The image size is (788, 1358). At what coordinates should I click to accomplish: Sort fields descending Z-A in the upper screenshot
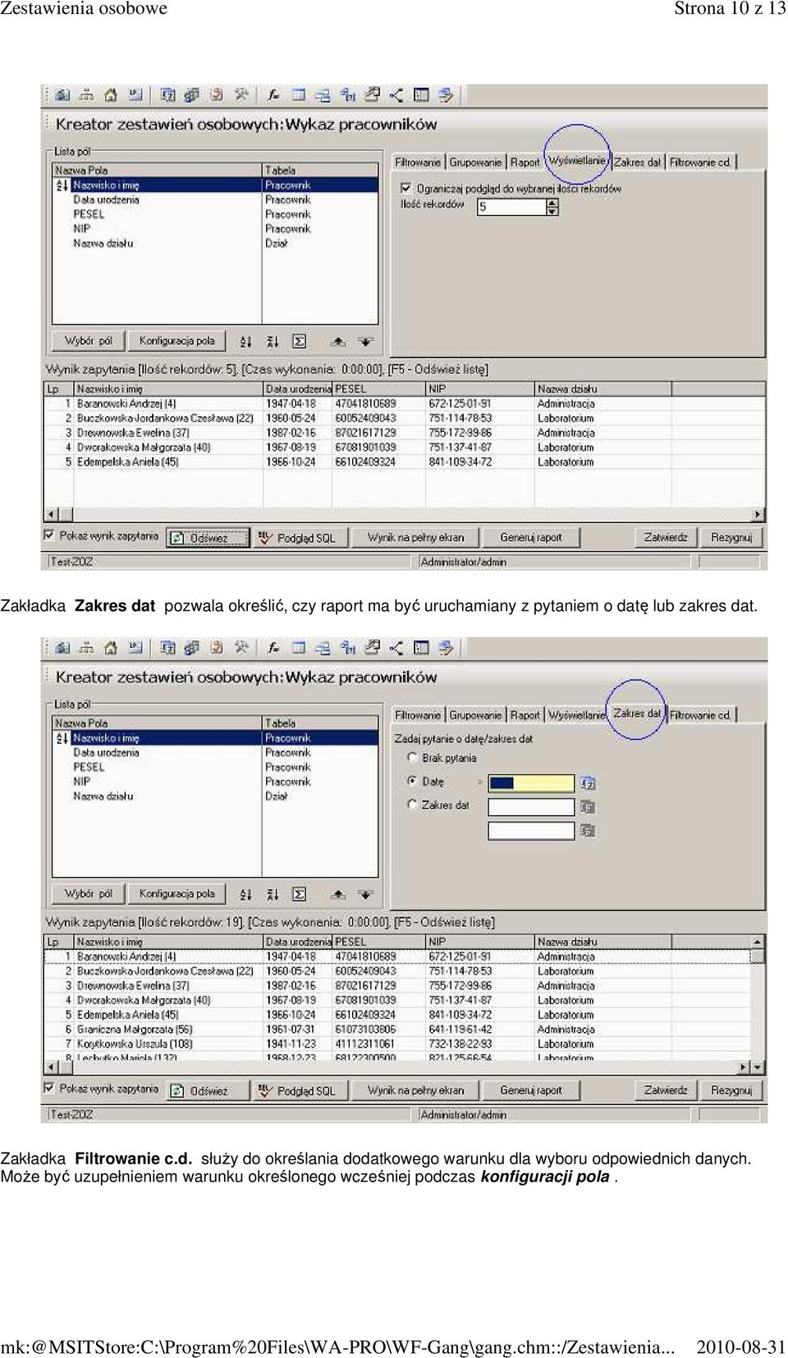pyautogui.click(x=273, y=342)
